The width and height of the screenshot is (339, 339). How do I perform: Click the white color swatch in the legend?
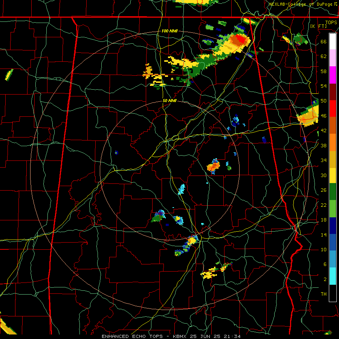[333, 41]
